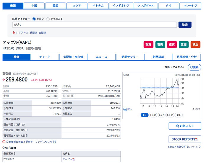This screenshot has height=165, width=204.
Task: Open the 金関連 trending link
Action: point(42,33)
